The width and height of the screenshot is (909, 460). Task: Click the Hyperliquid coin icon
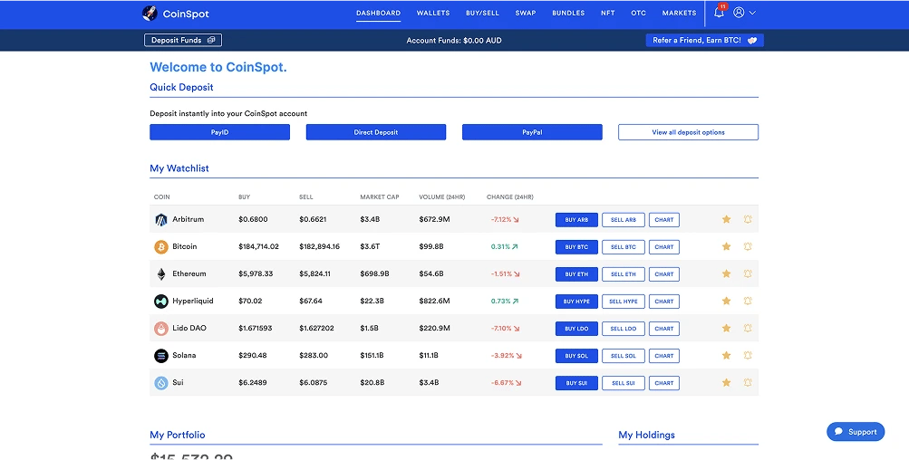[160, 302]
